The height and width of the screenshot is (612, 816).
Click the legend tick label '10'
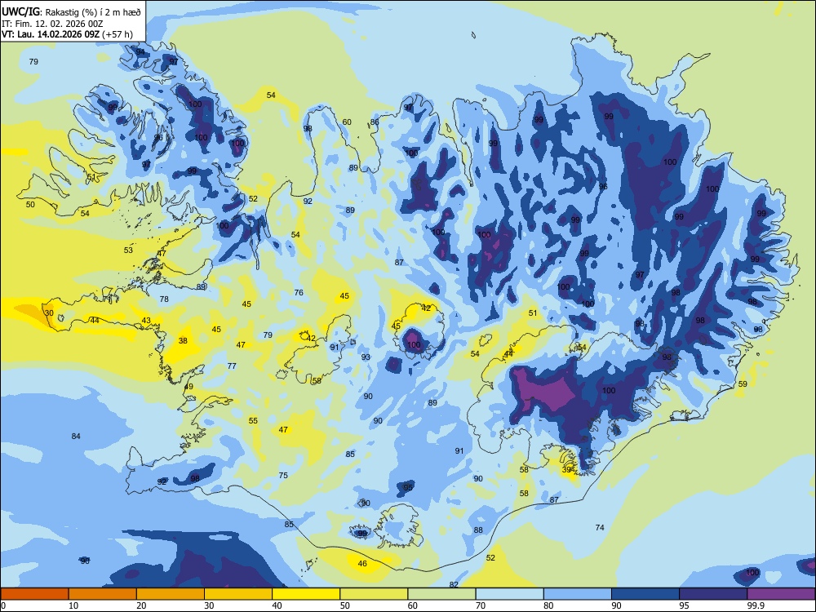73,605
